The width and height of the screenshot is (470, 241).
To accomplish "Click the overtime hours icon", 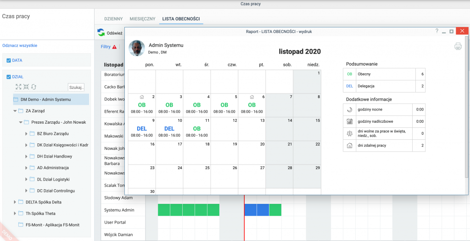I will (349, 121).
